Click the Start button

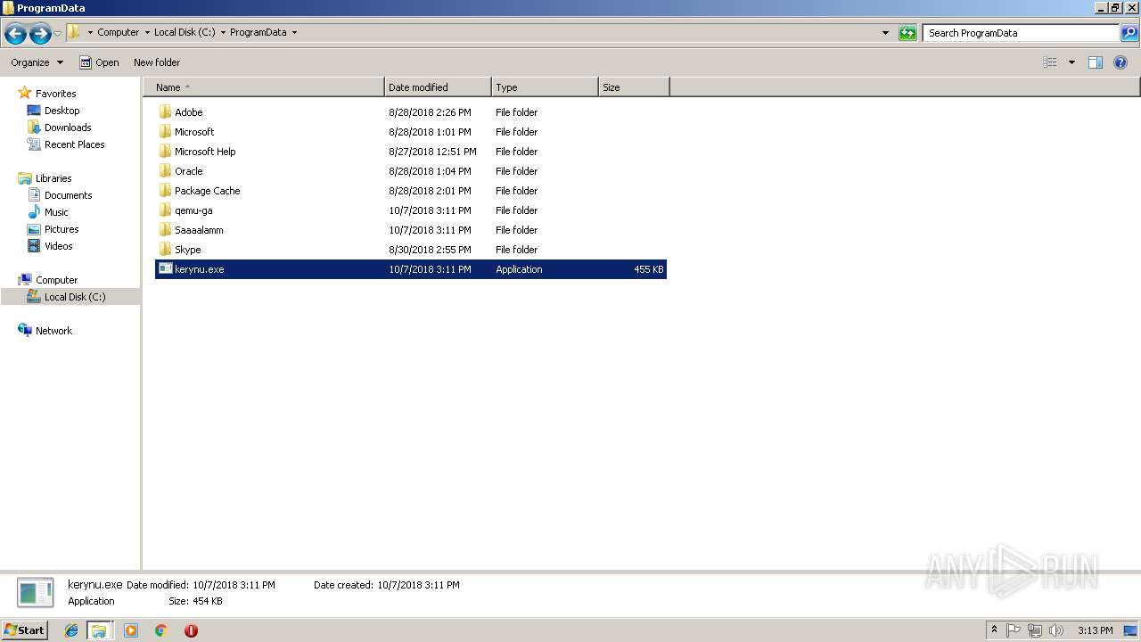(x=24, y=630)
